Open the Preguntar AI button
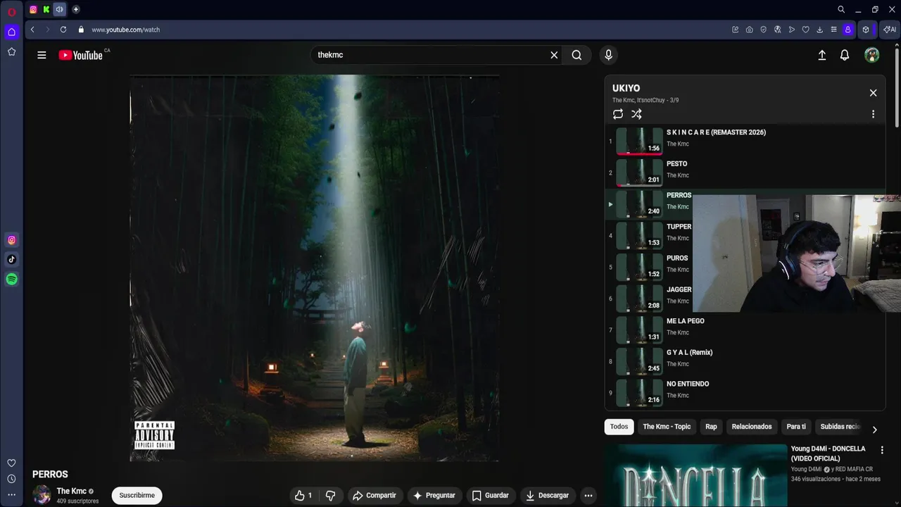 (434, 495)
